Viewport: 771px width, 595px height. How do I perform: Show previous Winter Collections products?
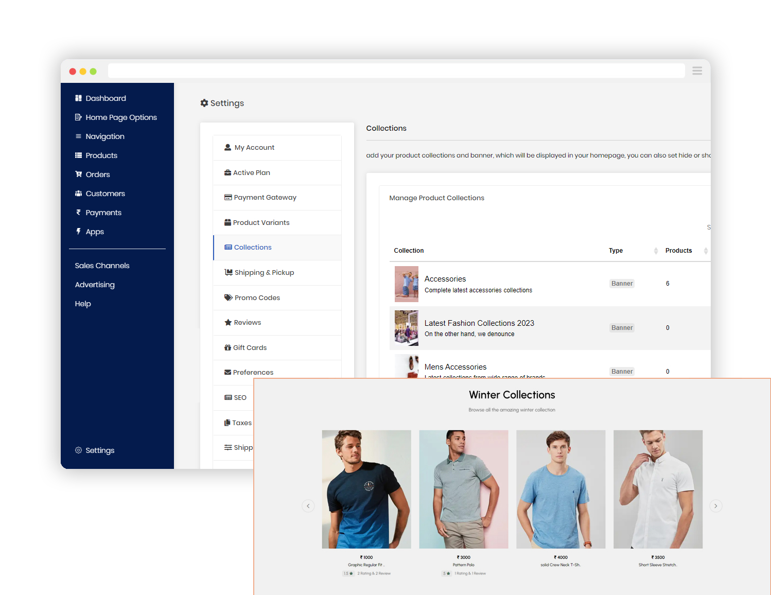tap(308, 506)
